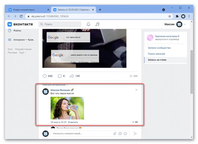The height and width of the screenshot is (144, 198).
Task: Open the Картинки категории Б community avatar
Action: (150, 38)
